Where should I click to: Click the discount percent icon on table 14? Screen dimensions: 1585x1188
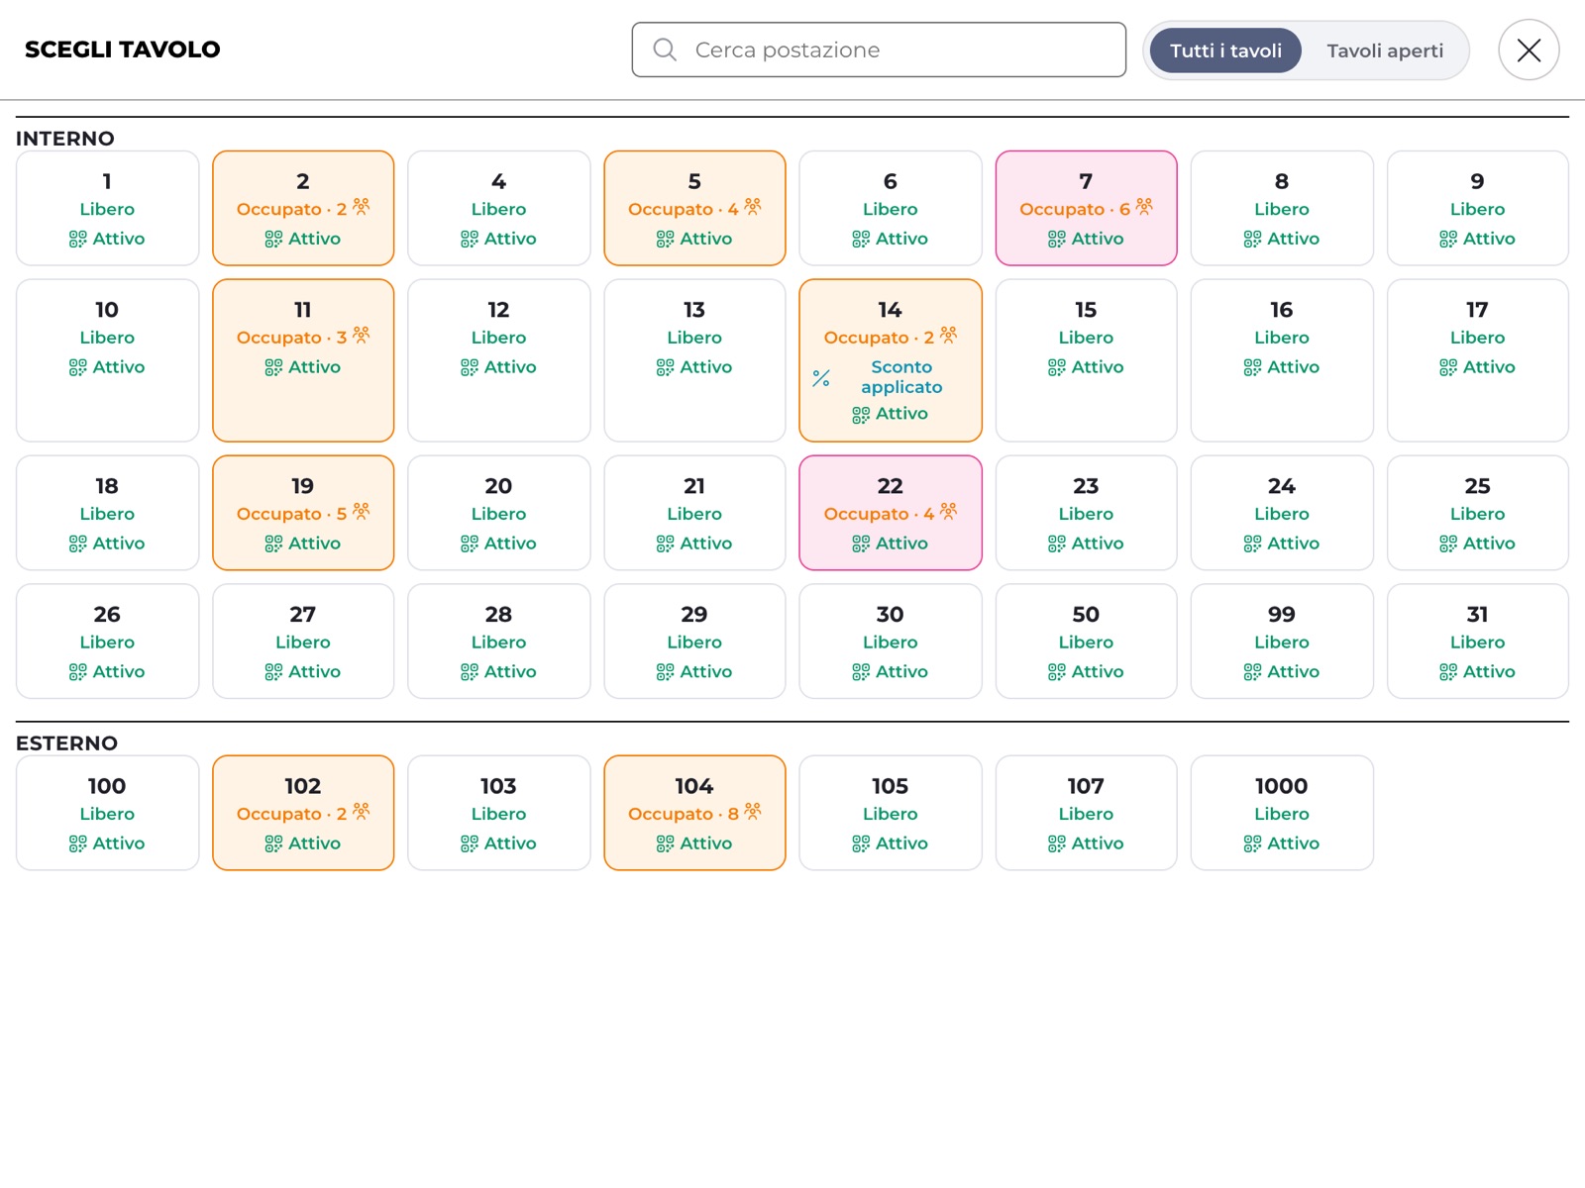point(821,378)
